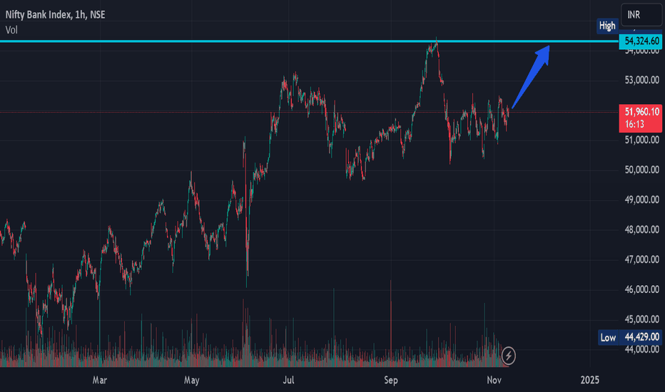Click the 2025 label on time axis

coord(590,380)
